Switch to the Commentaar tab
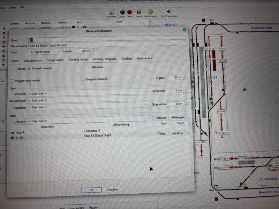Viewport: 279px width, 209px height. tap(145, 58)
